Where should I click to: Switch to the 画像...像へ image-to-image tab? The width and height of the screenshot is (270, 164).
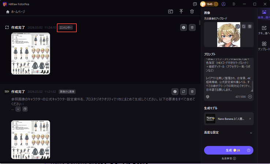click(264, 15)
